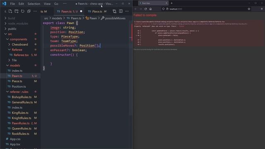Screen dimensions: 265x149
Task: Open the hidden menu items ellipsis in menu bar
Action: [x=65, y=4]
